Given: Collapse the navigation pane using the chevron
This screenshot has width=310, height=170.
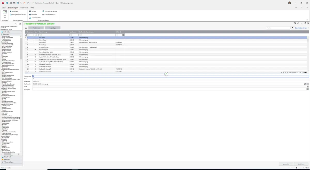Looking at the screenshot, I should click(16, 24).
